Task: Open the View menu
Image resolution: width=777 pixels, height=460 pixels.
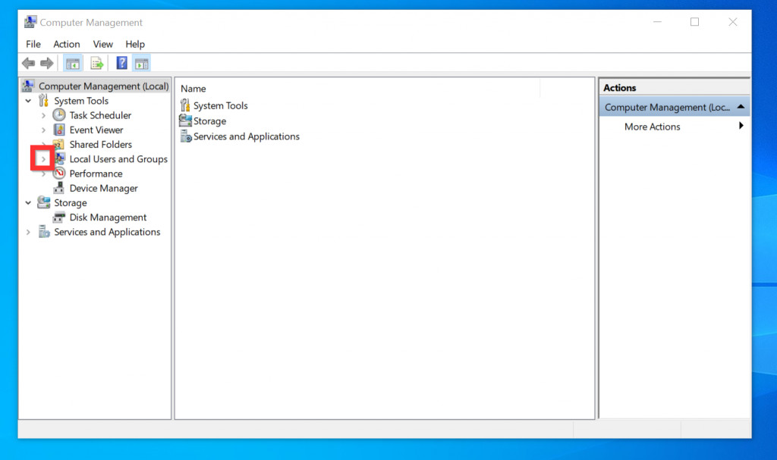Action: 102,44
